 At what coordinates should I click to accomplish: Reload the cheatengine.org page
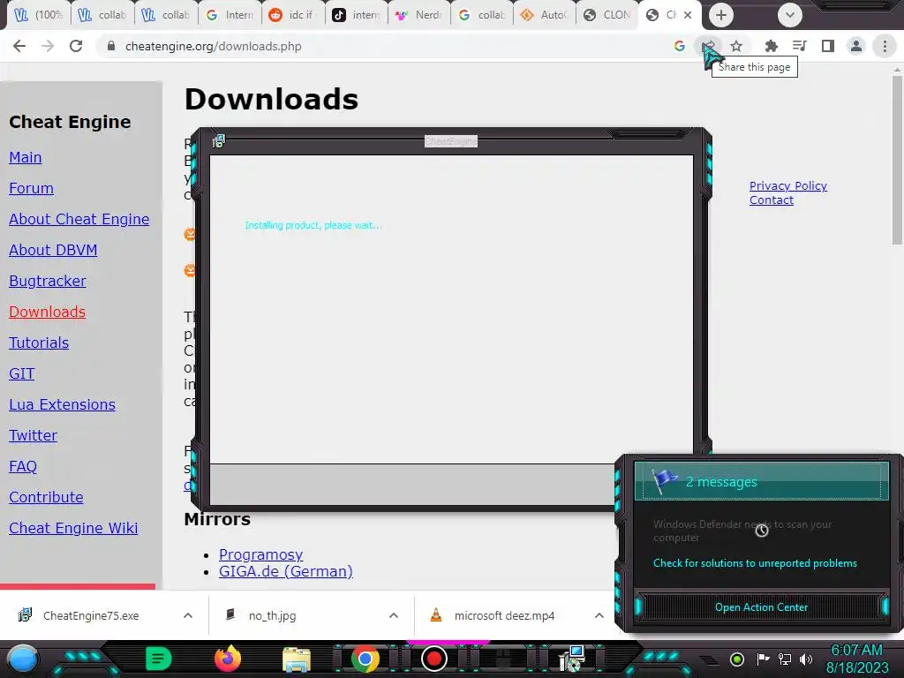click(x=76, y=46)
